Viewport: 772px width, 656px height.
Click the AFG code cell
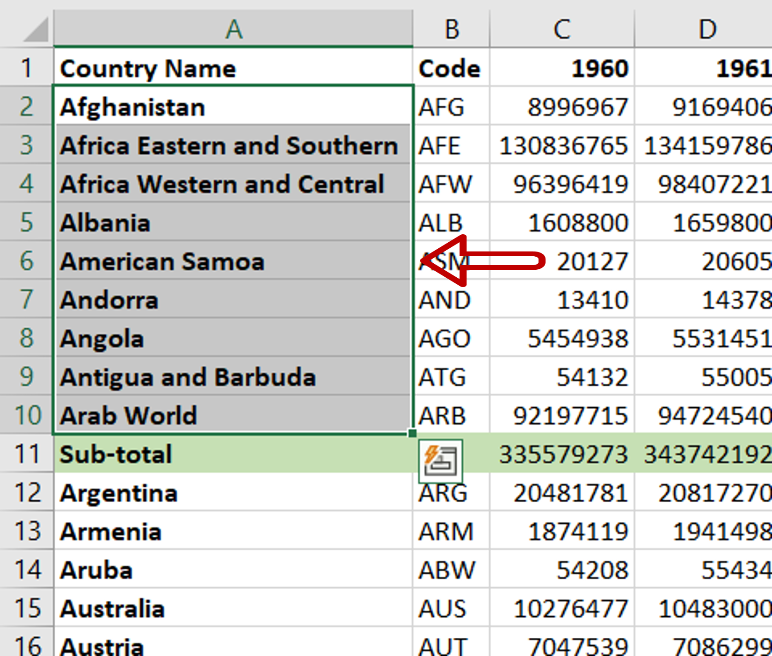tap(451, 107)
